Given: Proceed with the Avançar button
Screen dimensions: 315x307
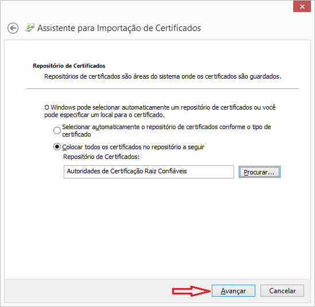Looking at the screenshot, I should 233,291.
